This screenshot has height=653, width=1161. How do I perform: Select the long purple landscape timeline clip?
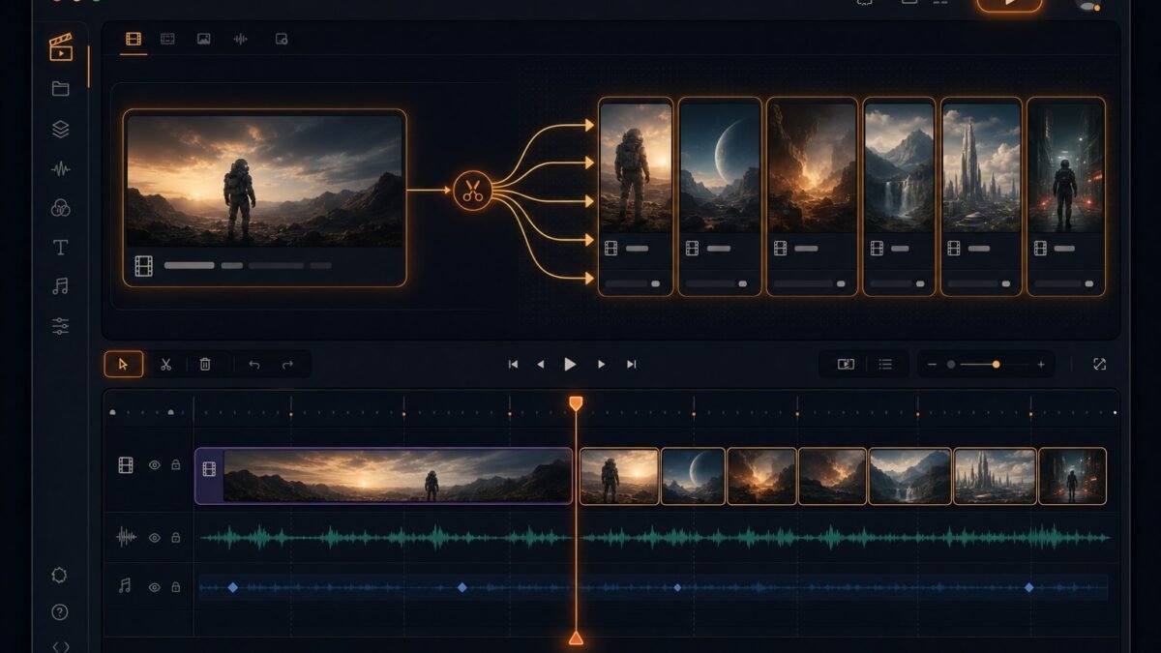point(384,476)
